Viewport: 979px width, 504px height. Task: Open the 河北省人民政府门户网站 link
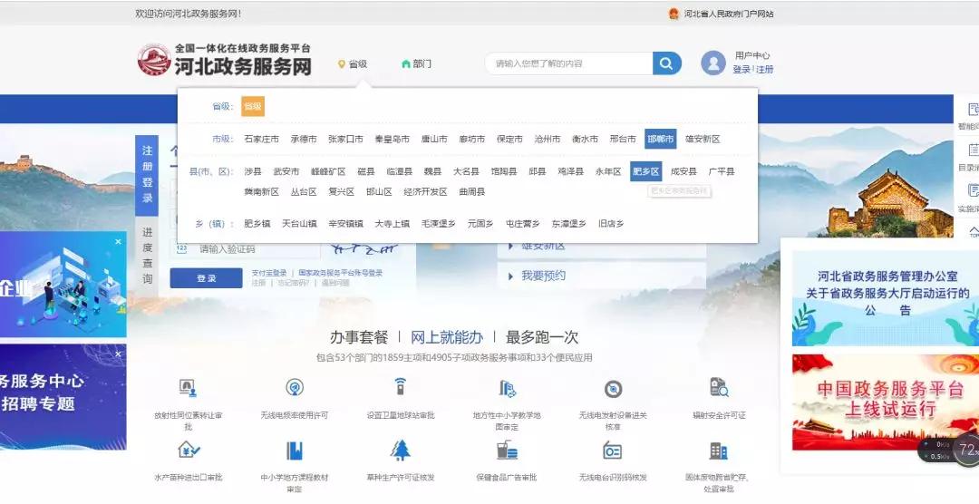click(x=728, y=14)
